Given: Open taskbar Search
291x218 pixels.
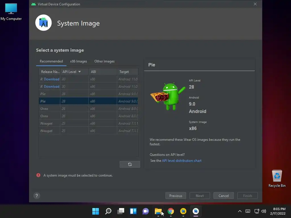Looking at the screenshot, I should (x=108, y=211).
